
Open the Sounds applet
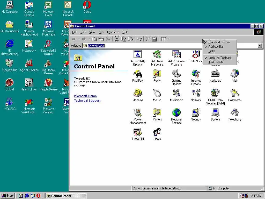[x=196, y=115]
